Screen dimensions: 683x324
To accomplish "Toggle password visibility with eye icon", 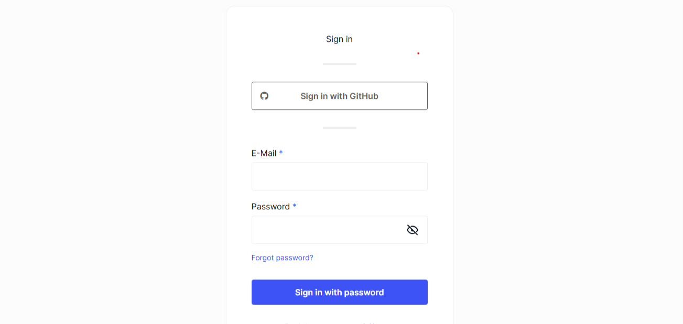I will tap(413, 230).
